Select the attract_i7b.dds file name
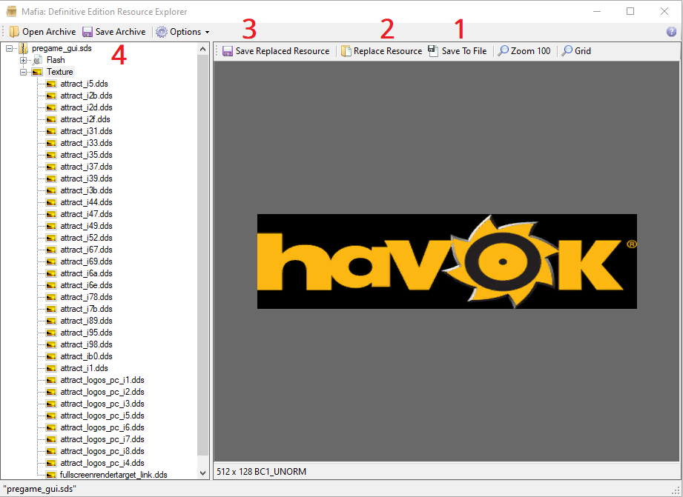 [x=86, y=309]
